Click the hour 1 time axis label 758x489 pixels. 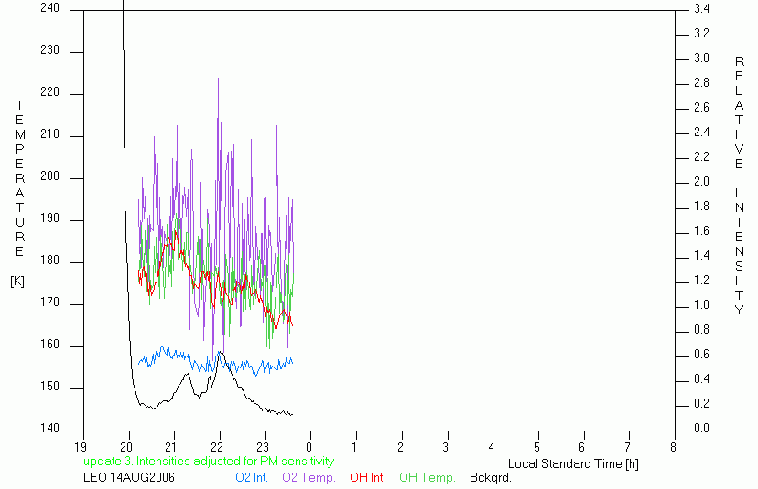click(354, 447)
